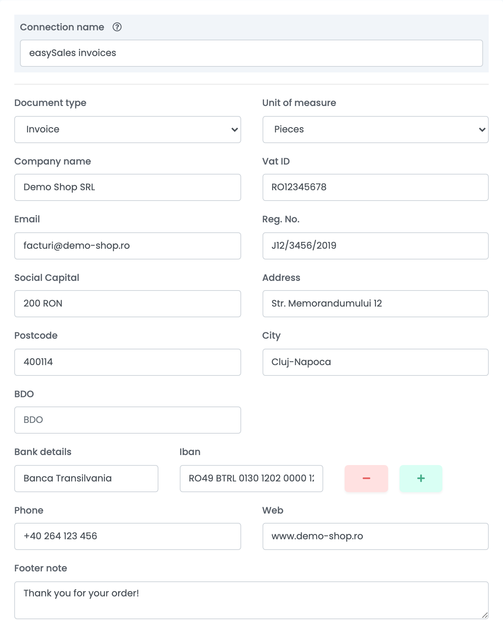Viewport: 503px width, 621px height.
Task: Click the Social Capital label
Action: tap(47, 278)
